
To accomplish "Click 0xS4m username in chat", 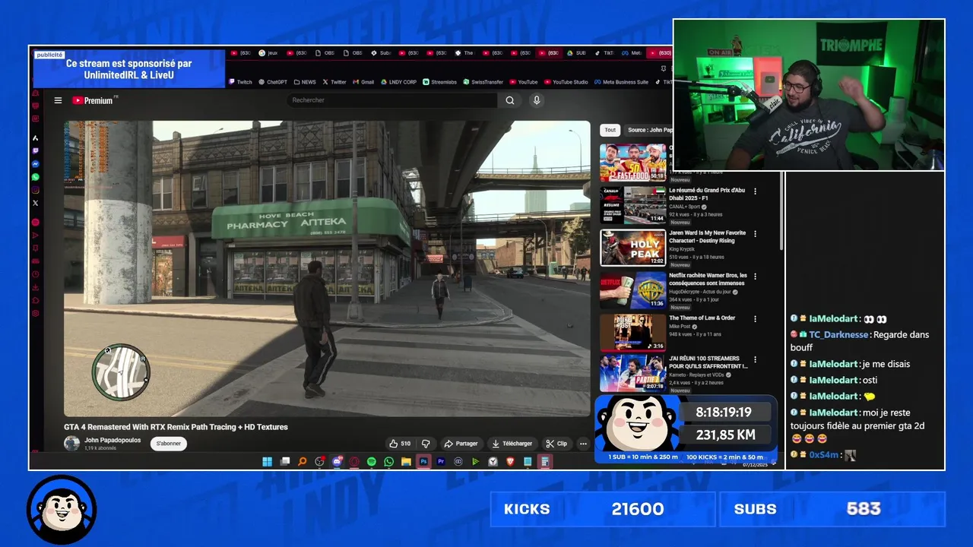I will point(823,454).
